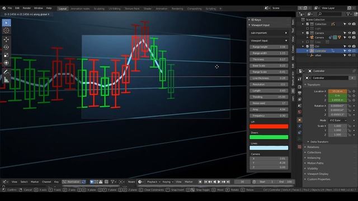
Task: Choose the Move tool in toolbar
Action: coord(6,40)
